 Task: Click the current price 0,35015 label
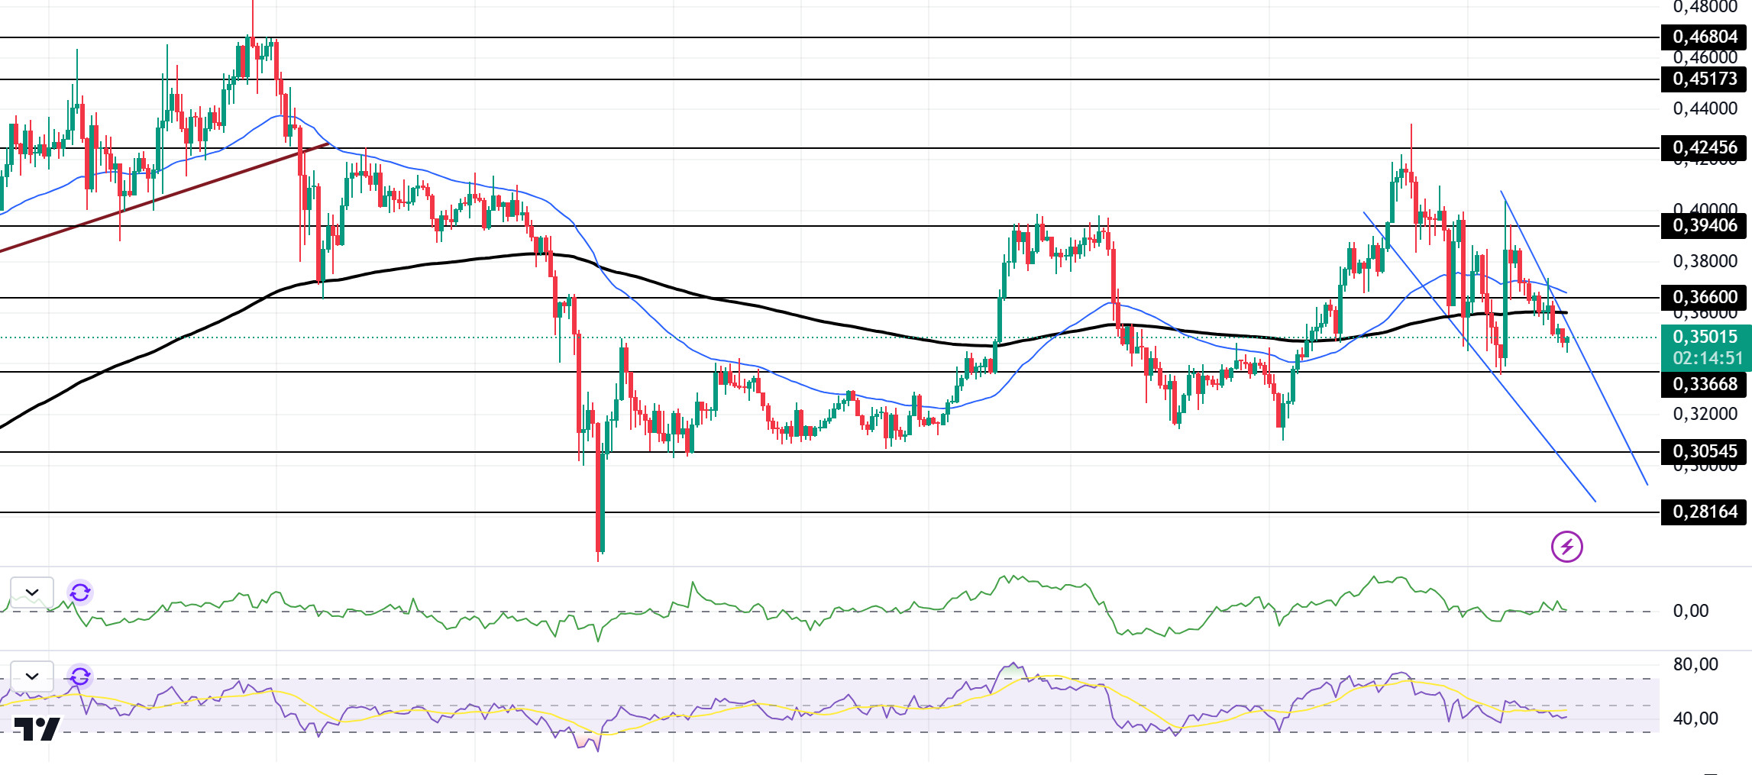1704,337
